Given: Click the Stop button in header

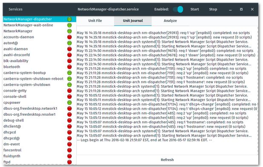Looking at the screenshot, I should click(213, 9).
